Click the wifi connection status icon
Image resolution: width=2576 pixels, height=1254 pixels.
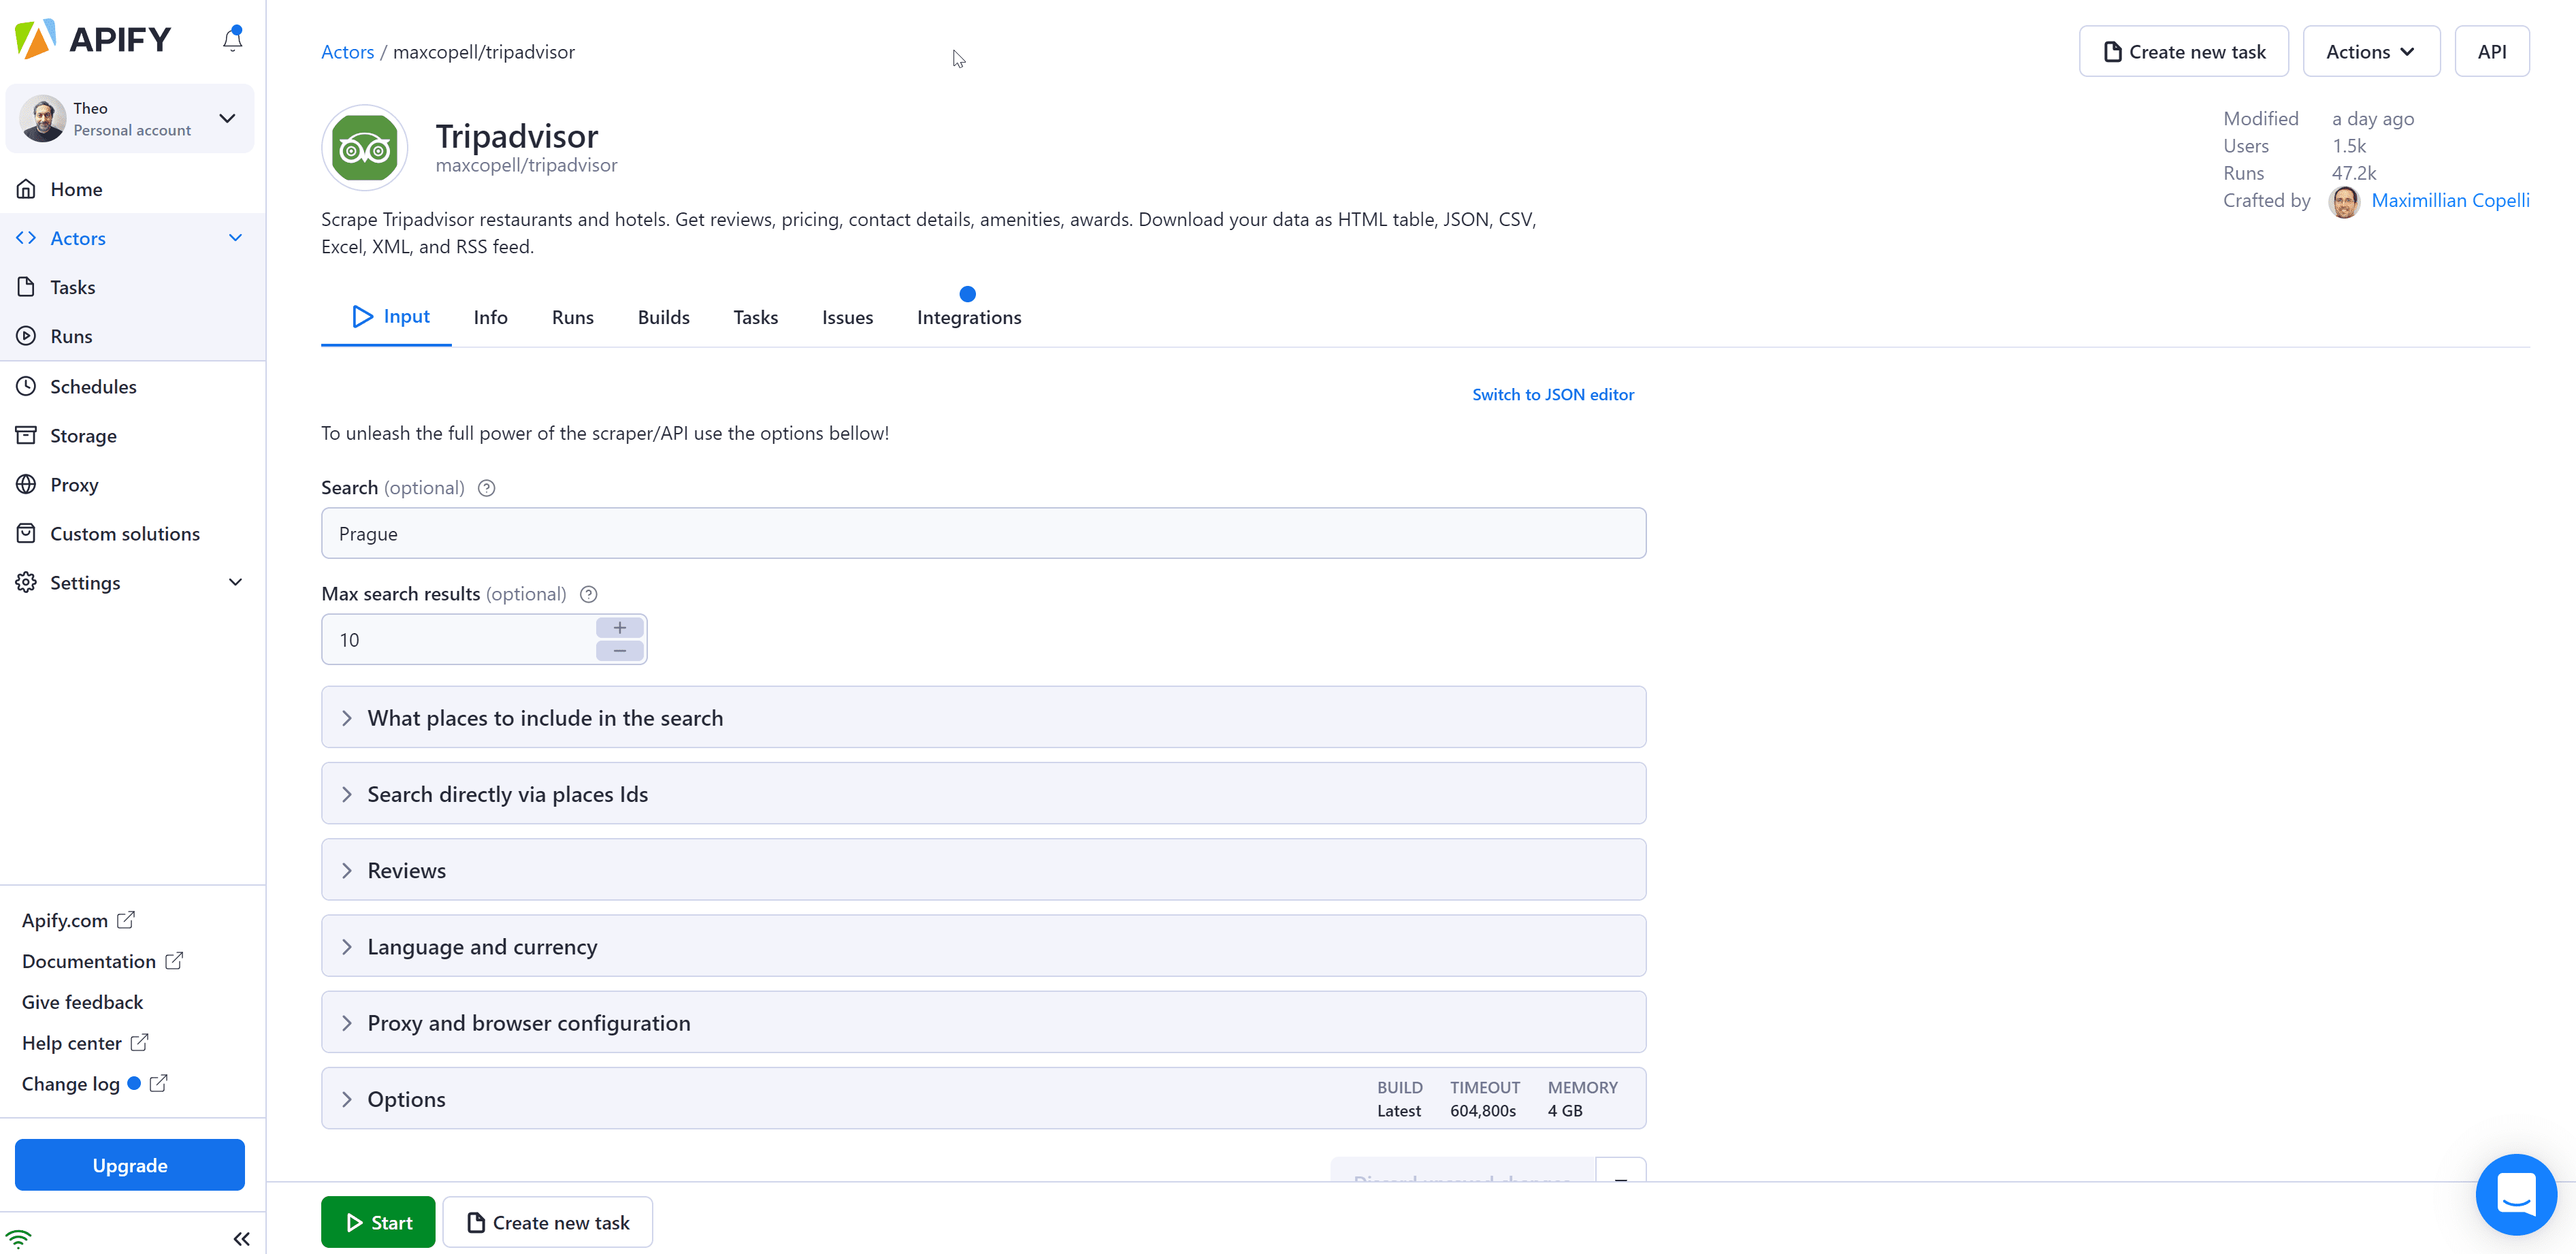[19, 1238]
